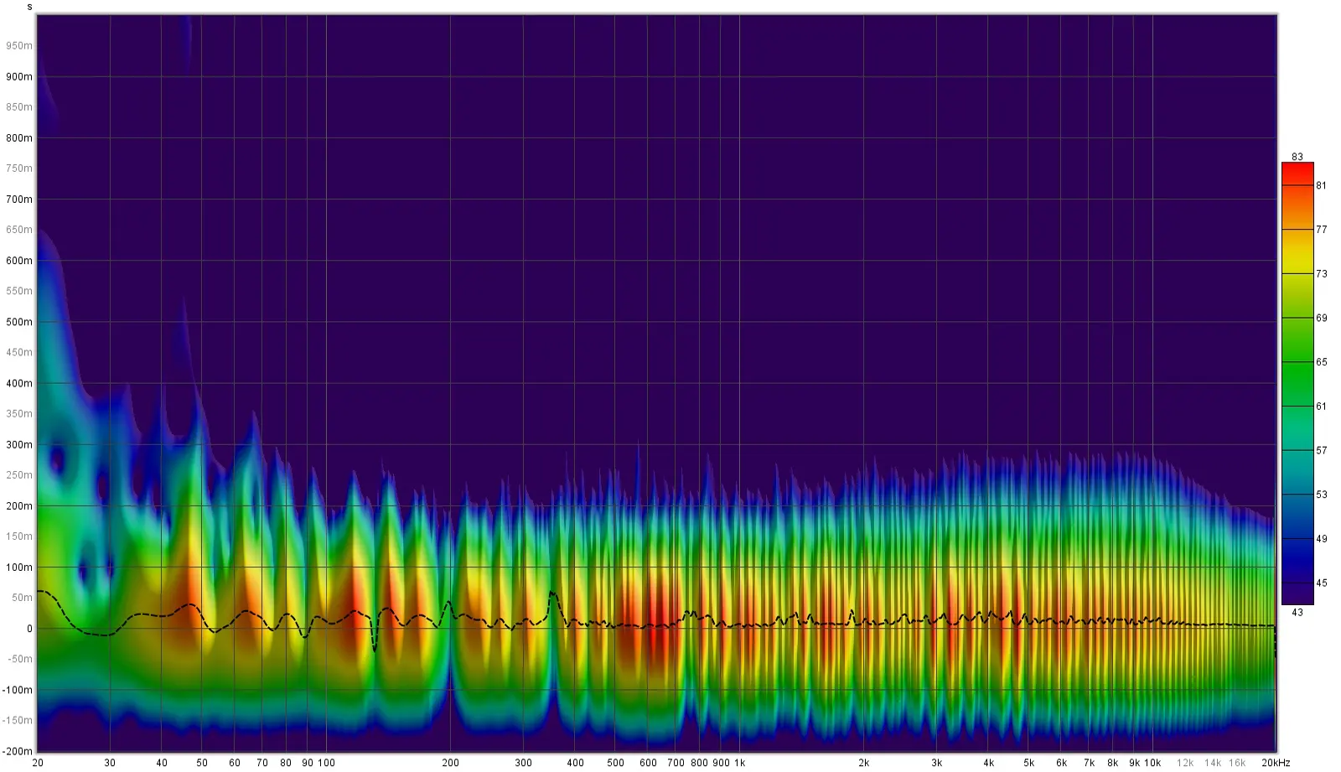Click the 5k label on frequency axis
The height and width of the screenshot is (772, 1341).
tap(1028, 763)
